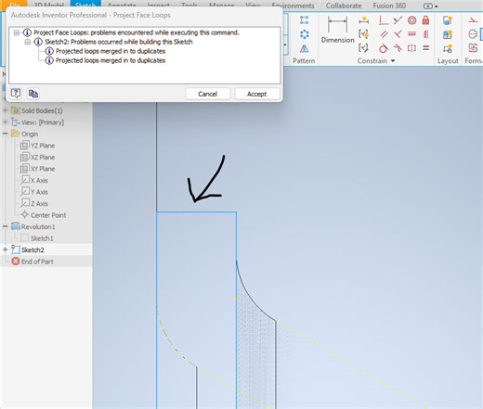Click the Make Components icon in Layout
Screen dimensions: 483x409
point(448,34)
